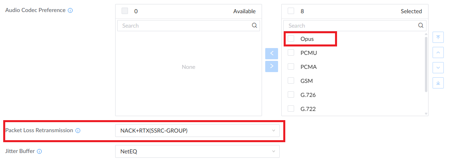455x165 pixels.
Task: Check the Opus codec checkbox
Action: pos(291,38)
